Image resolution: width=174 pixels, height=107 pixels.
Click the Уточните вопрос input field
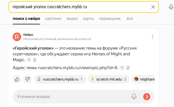84,97
